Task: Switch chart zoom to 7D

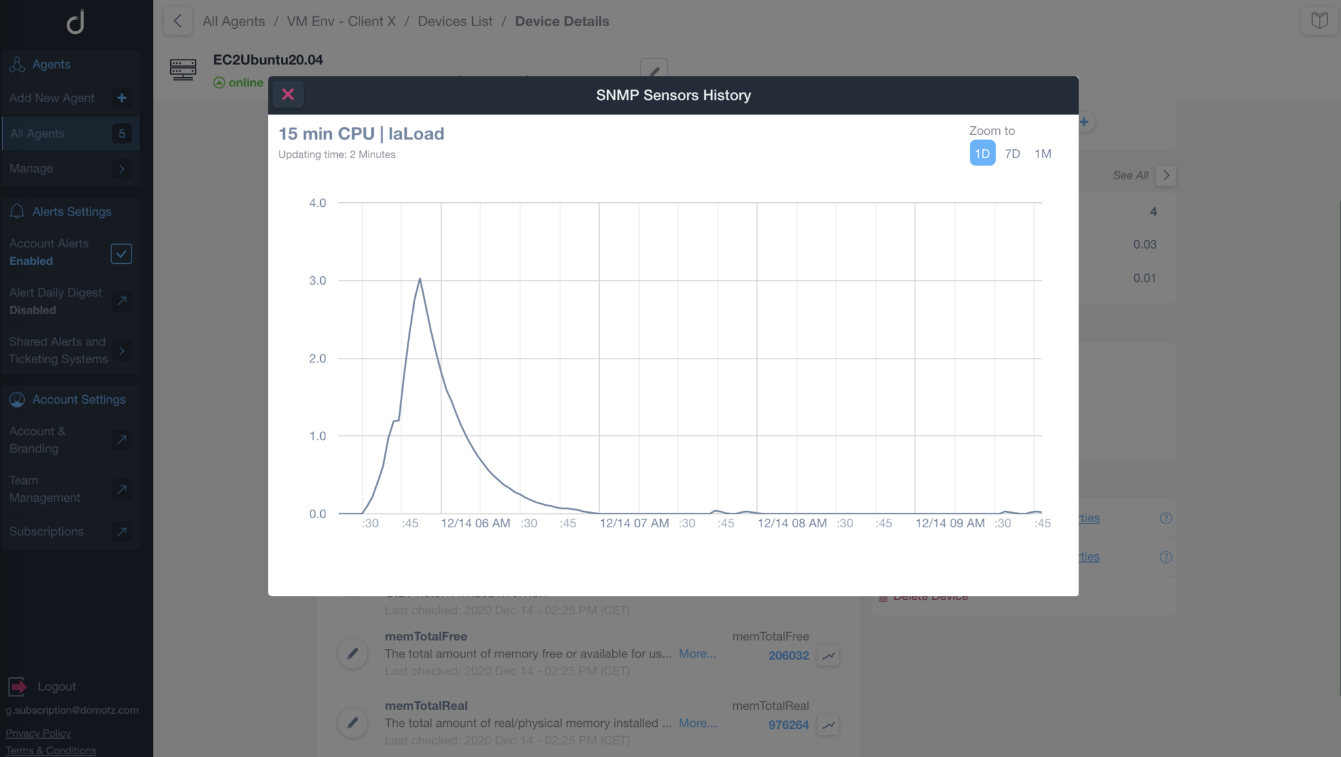Action: point(1012,154)
